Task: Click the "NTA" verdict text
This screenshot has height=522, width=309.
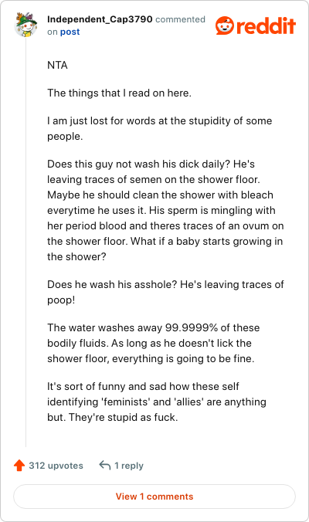Action: (57, 65)
